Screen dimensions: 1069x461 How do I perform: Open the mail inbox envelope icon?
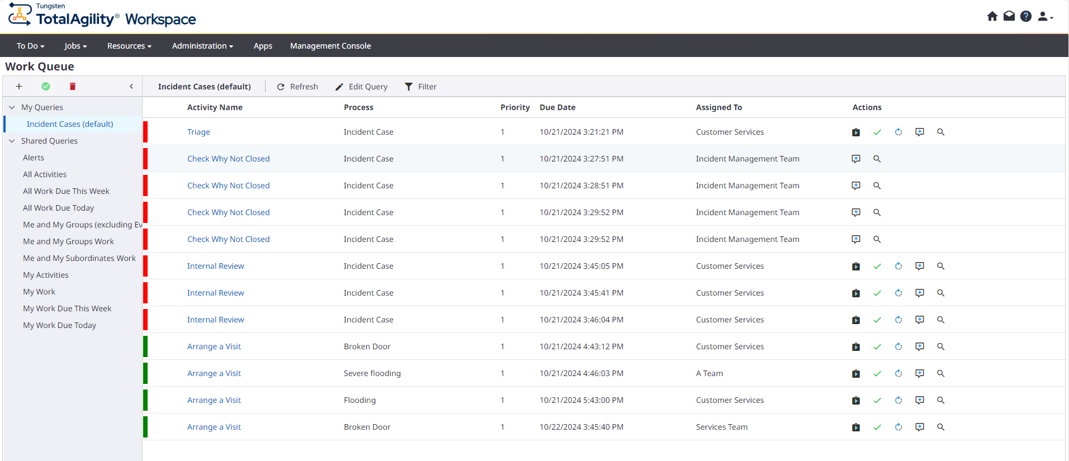point(1009,16)
